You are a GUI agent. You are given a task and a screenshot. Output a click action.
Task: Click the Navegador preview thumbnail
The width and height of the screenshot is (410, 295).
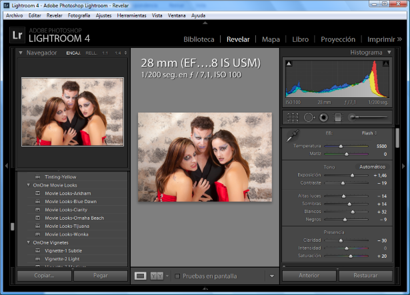pos(73,112)
